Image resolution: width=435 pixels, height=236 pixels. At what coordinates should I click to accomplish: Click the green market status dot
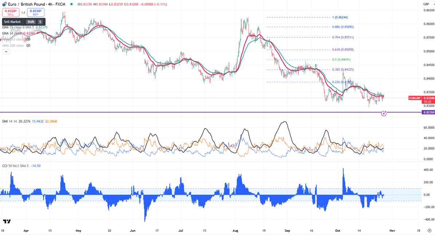71,4
